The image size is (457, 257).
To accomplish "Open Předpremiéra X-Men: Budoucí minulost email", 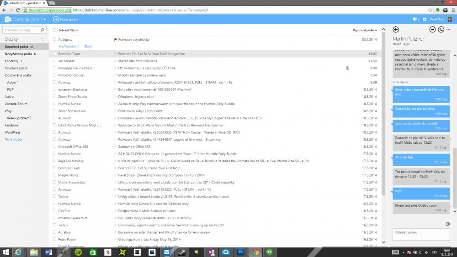I will (147, 211).
